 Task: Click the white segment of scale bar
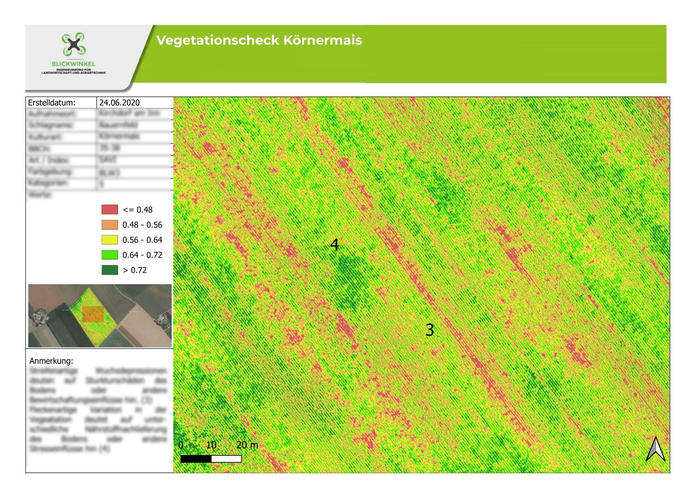coord(226,459)
